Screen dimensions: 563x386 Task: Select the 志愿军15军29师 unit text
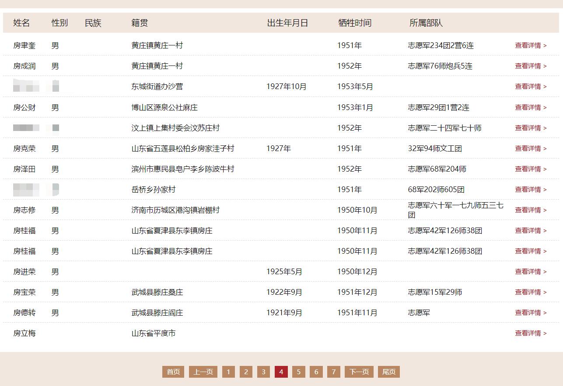[x=435, y=292]
